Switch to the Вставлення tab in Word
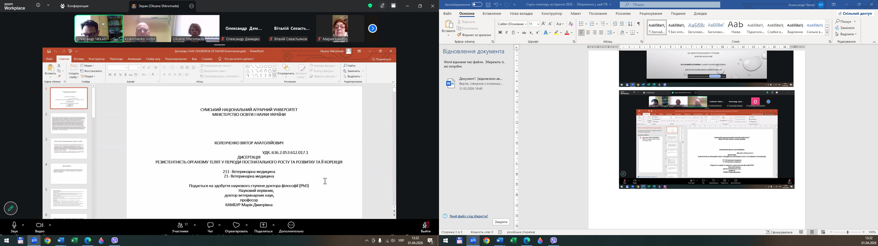This screenshot has height=246, width=878. click(491, 14)
